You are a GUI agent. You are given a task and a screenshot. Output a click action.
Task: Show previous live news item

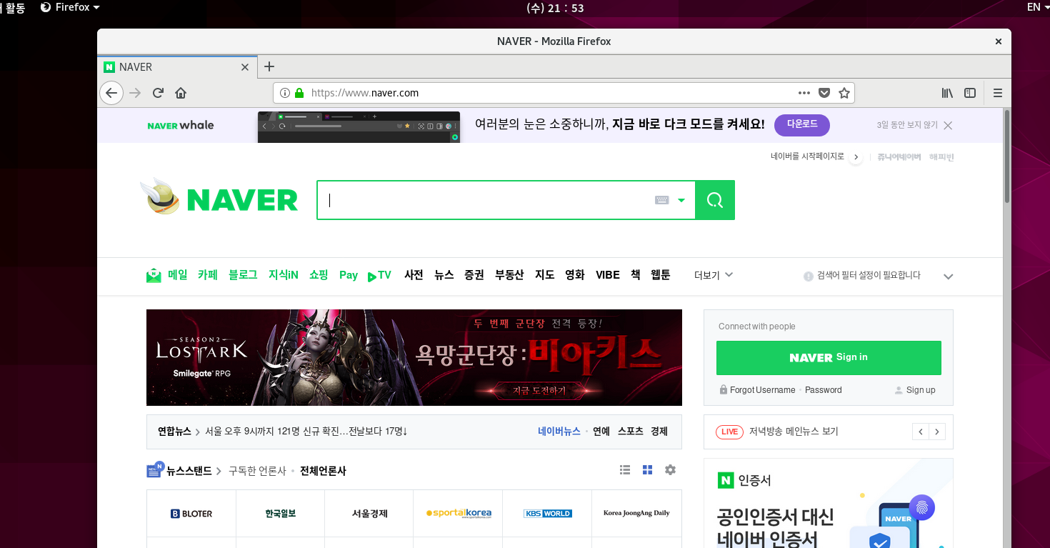[921, 432]
